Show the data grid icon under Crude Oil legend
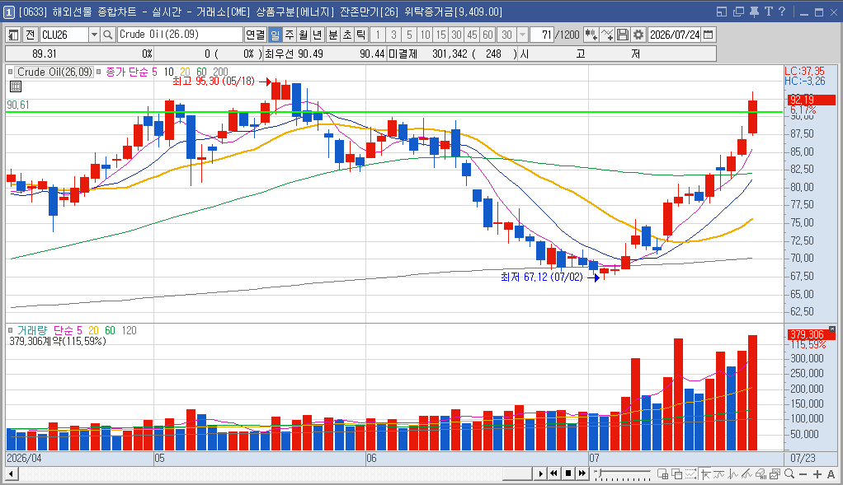The image size is (843, 485). (x=16, y=86)
